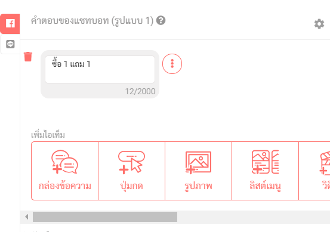Screen dimensions: 330x232
Task: Switch to the LINE channel tab
Action: click(x=10, y=44)
